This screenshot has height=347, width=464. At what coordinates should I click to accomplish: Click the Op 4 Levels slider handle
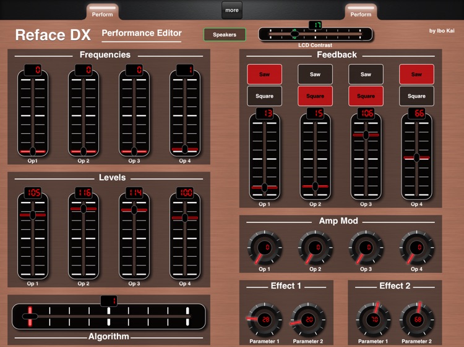click(185, 218)
